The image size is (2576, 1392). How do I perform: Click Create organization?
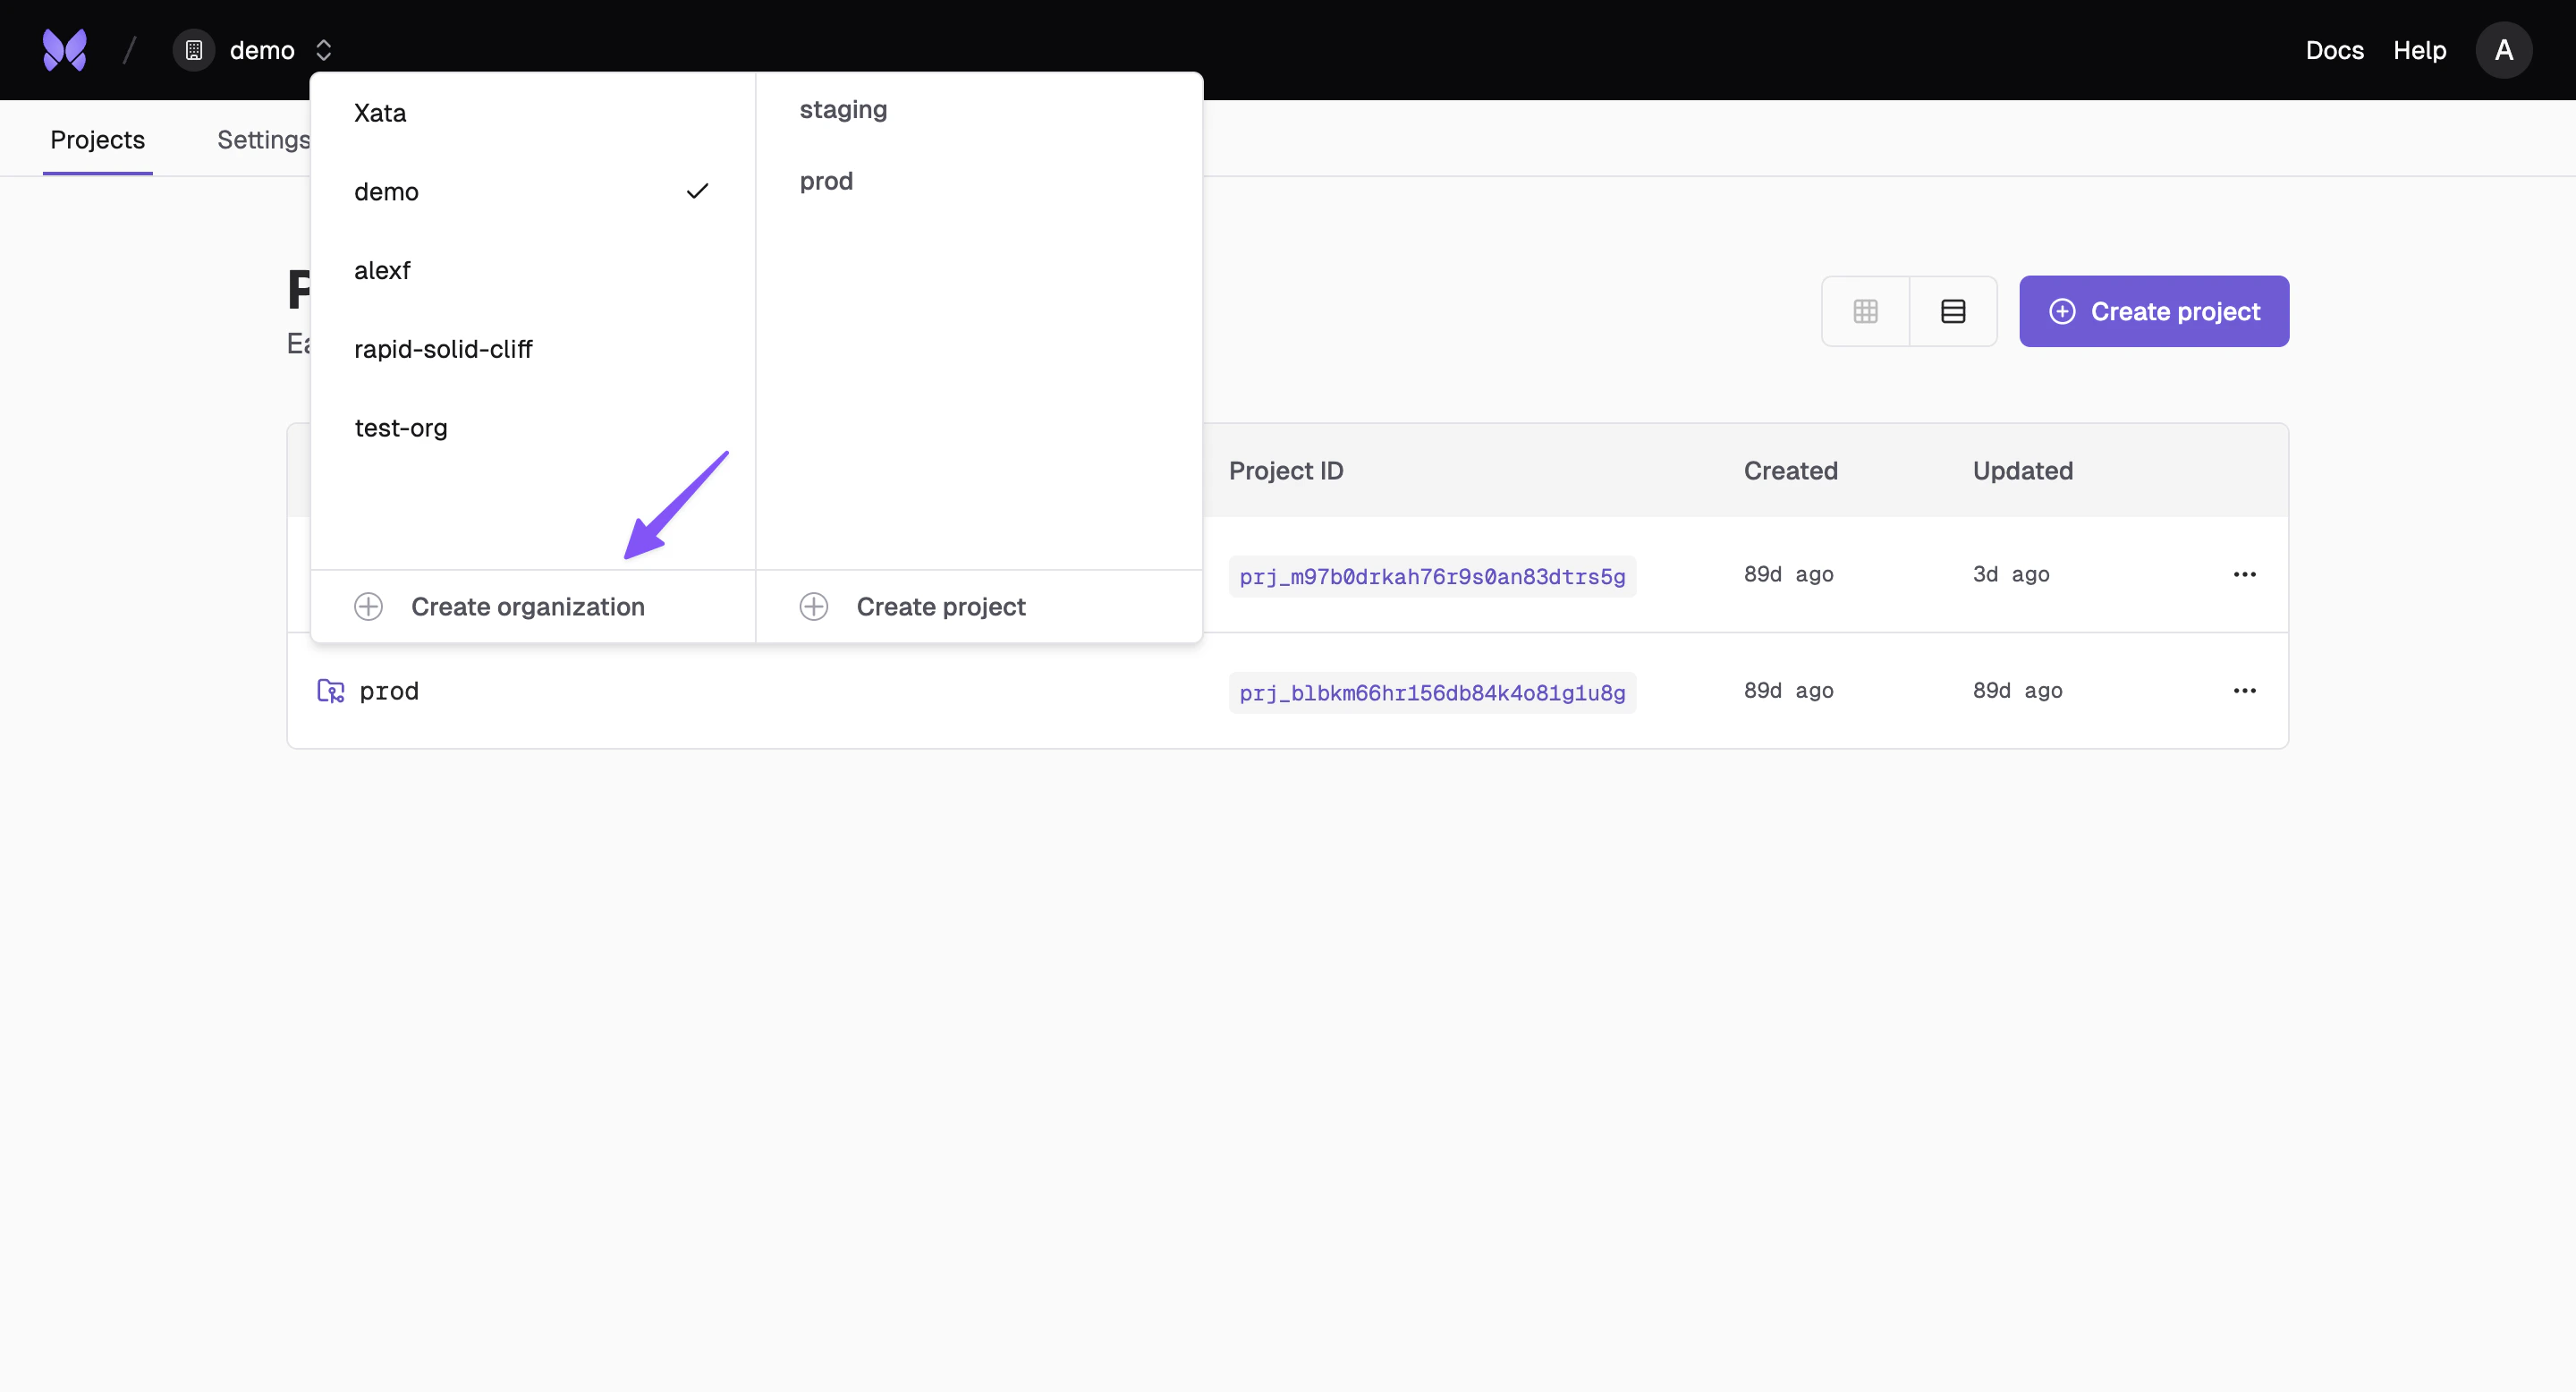[x=527, y=606]
